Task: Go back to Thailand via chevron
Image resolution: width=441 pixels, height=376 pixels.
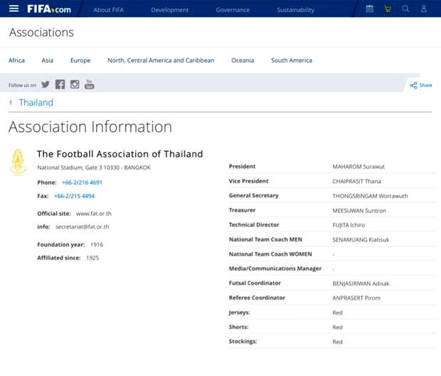Action: coord(11,103)
